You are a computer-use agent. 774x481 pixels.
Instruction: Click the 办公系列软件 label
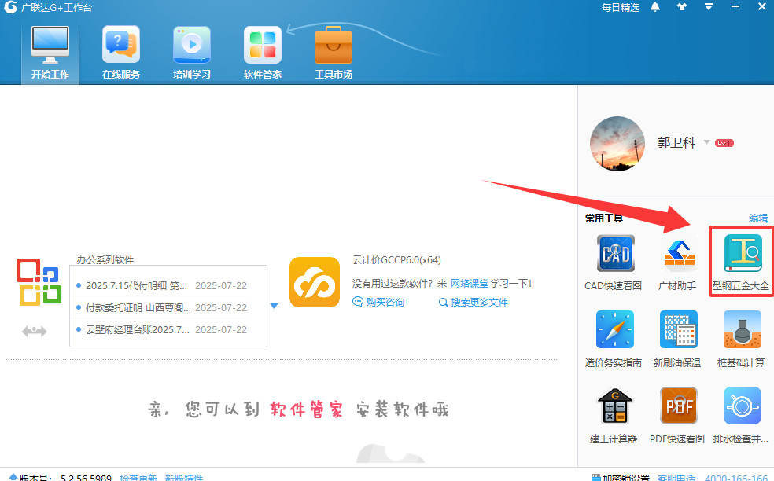tap(105, 259)
